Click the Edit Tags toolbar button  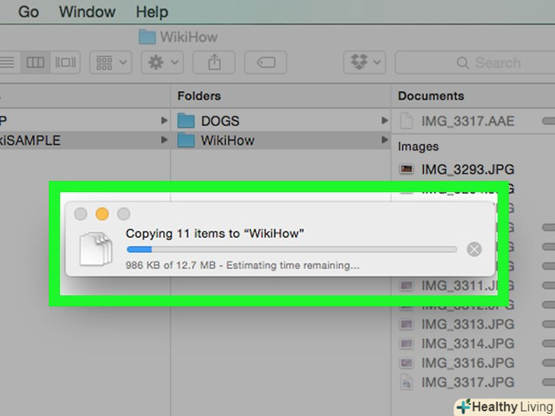(266, 62)
